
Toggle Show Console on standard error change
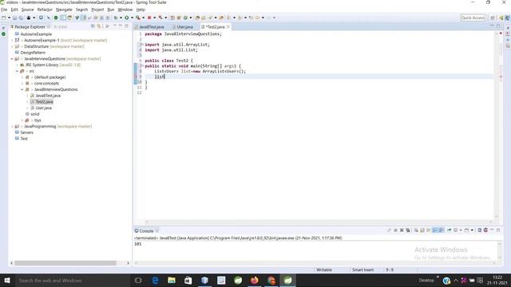pyautogui.click(x=441, y=230)
